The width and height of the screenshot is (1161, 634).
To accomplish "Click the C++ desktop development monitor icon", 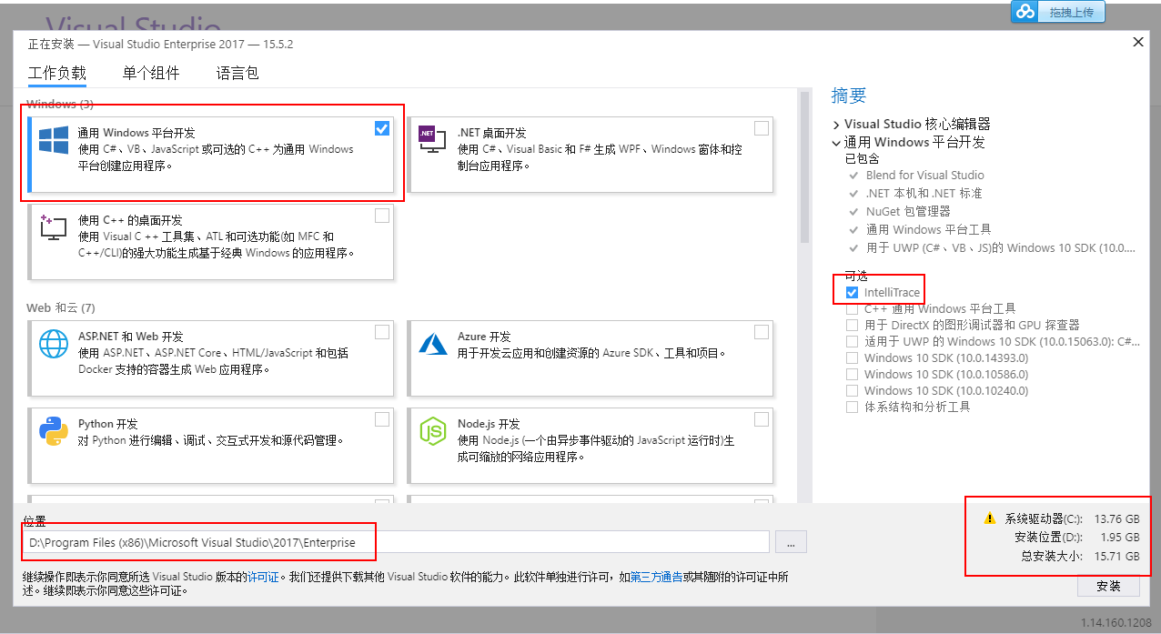I will [x=54, y=227].
